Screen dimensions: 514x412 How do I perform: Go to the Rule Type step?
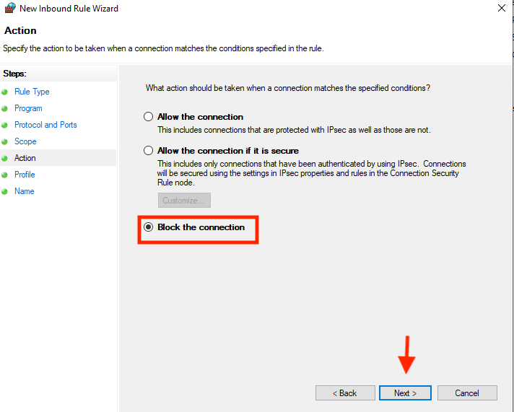(x=32, y=92)
